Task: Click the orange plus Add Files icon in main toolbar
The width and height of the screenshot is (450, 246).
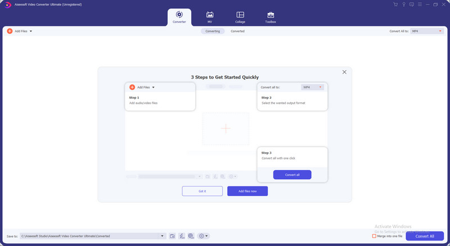Action: [10, 31]
